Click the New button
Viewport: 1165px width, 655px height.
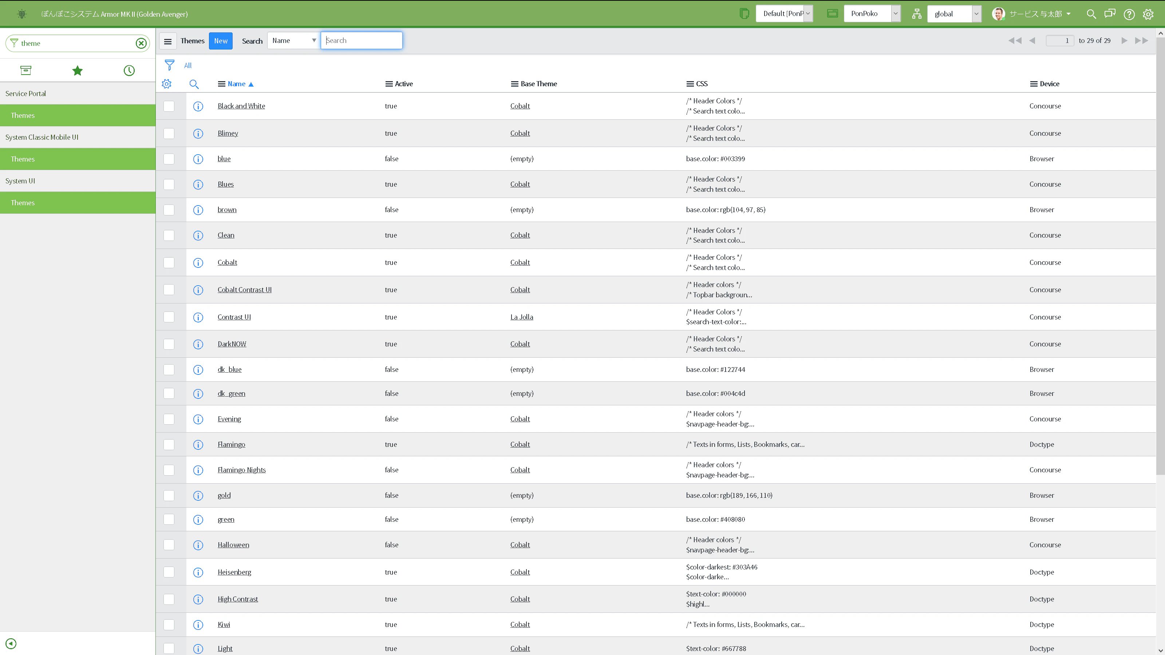(221, 41)
